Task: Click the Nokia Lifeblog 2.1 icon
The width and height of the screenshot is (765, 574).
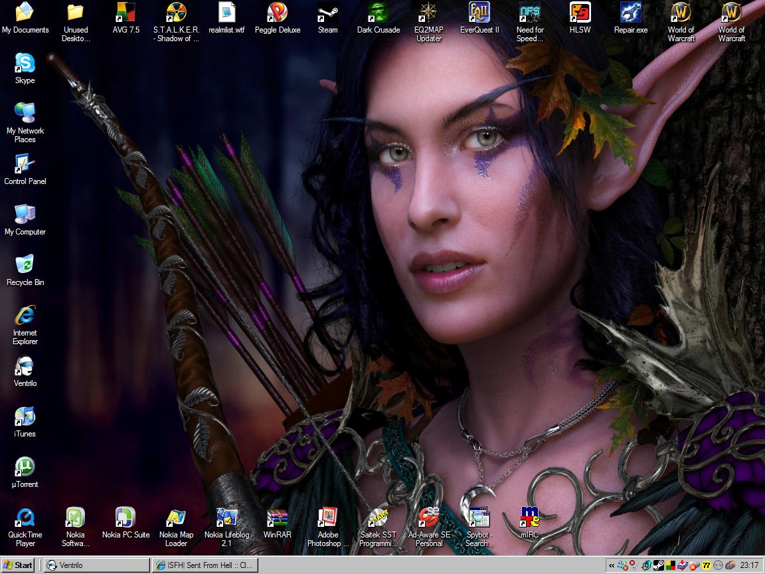Action: point(227,527)
